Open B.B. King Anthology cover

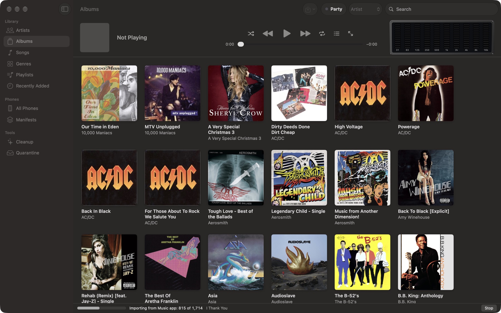tap(426, 262)
